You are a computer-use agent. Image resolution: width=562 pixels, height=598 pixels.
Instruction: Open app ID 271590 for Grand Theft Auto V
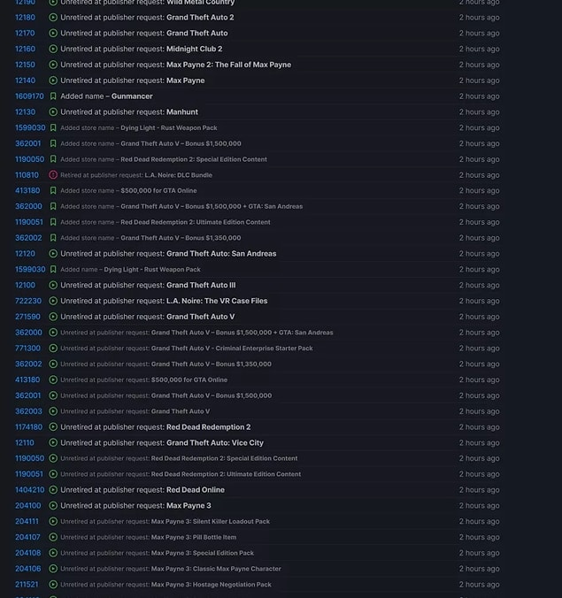tap(27, 317)
